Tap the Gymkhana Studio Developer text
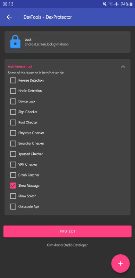 [67, 245]
